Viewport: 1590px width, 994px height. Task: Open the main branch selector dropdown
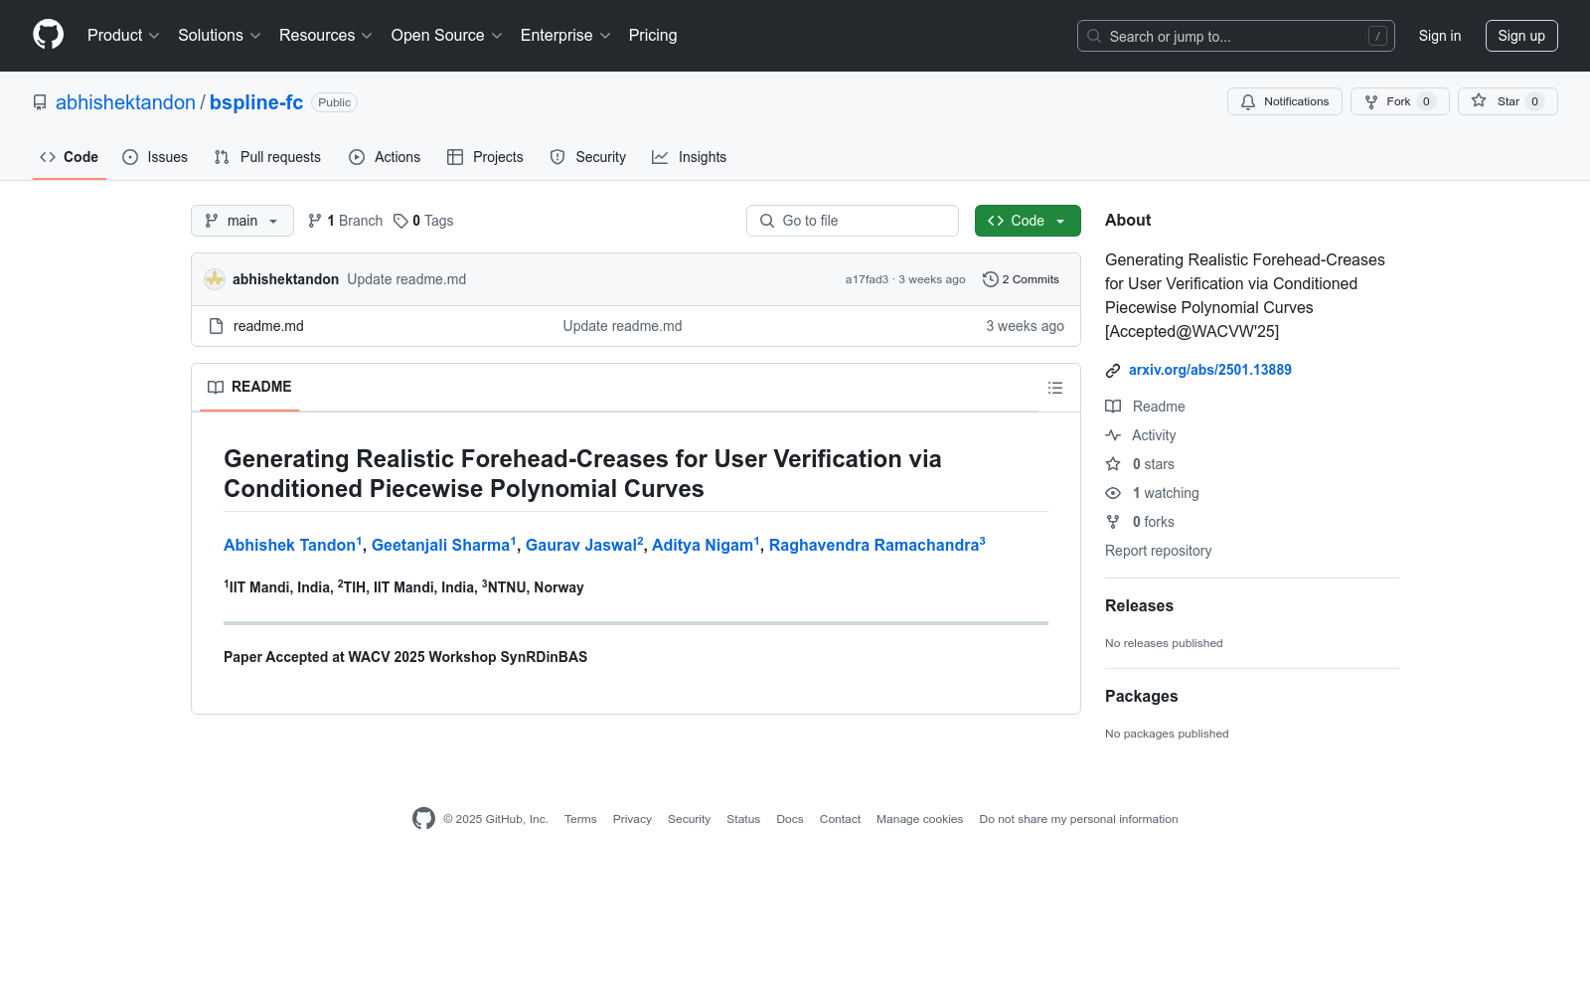[242, 221]
